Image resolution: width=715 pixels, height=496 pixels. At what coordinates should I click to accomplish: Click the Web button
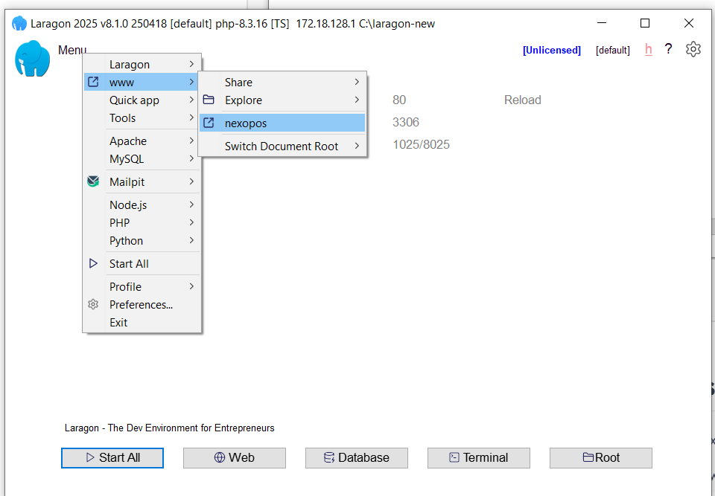coord(235,458)
